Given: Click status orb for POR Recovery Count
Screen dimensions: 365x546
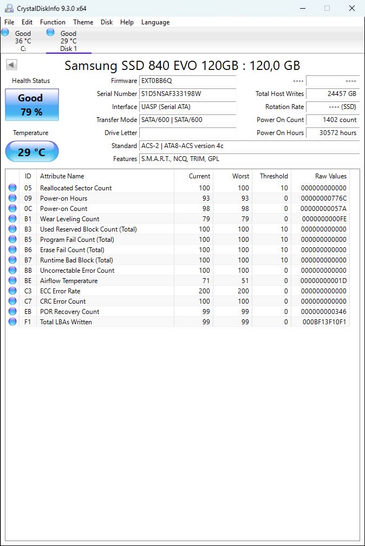Looking at the screenshot, I should [12, 311].
